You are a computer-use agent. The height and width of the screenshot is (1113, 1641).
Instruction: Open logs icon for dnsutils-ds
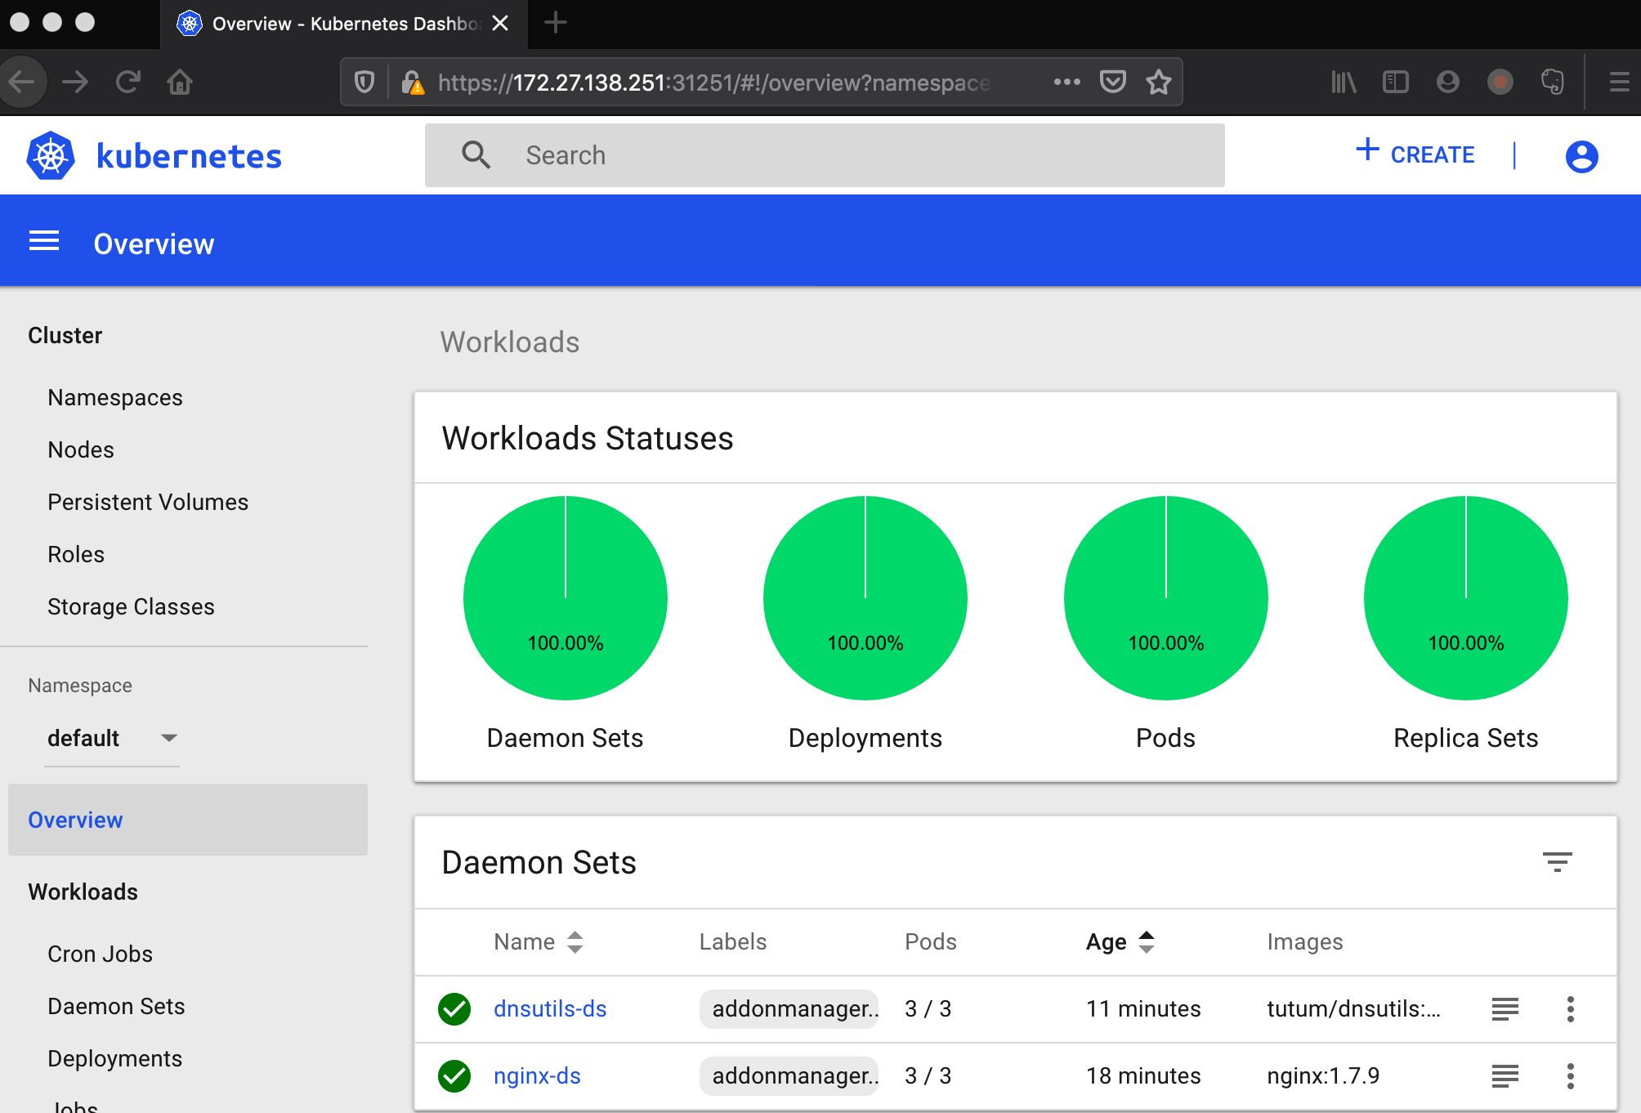(x=1505, y=1009)
